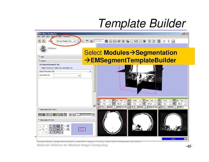Click the Axial slice offset value field
The width and height of the screenshot is (209, 162).
pyautogui.click(x=124, y=107)
